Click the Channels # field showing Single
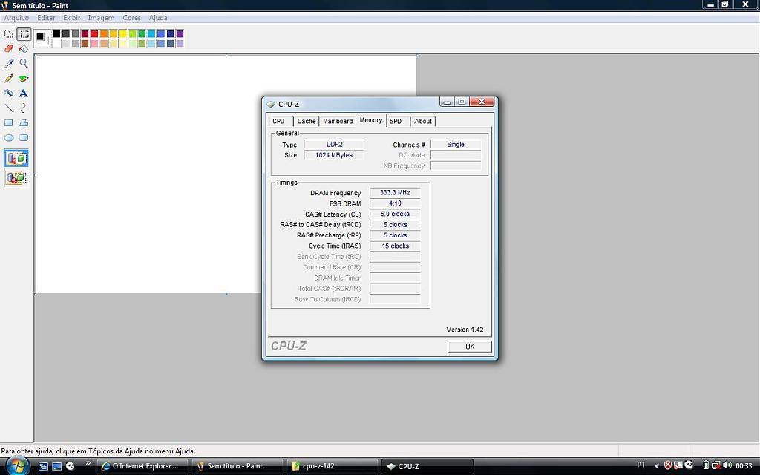The image size is (760, 475). [x=456, y=145]
